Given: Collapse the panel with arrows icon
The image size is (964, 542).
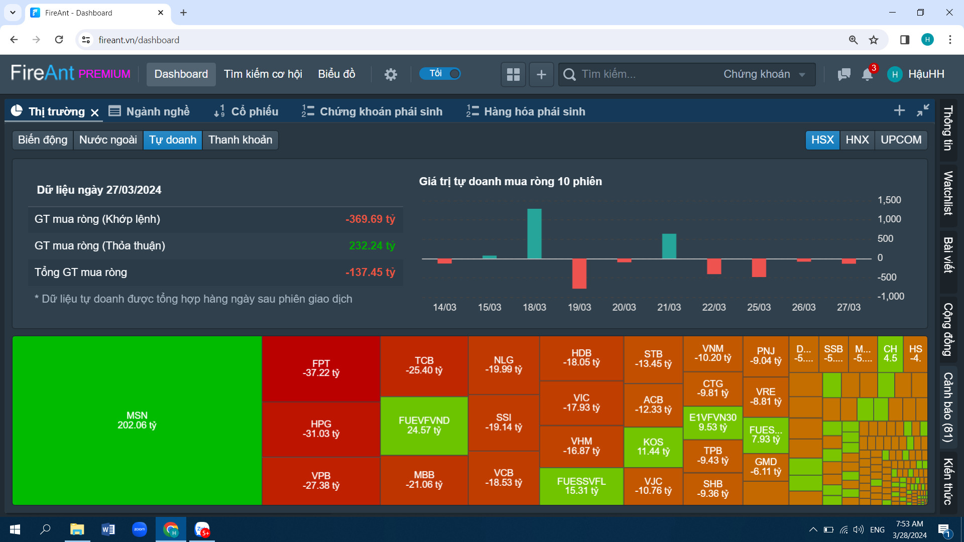Looking at the screenshot, I should coord(923,111).
